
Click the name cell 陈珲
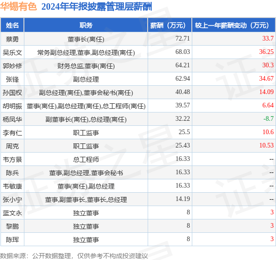point(12,240)
